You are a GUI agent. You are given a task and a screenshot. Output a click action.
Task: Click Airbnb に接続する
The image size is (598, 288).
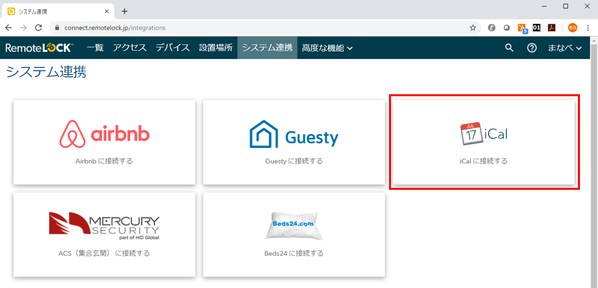[x=104, y=161]
